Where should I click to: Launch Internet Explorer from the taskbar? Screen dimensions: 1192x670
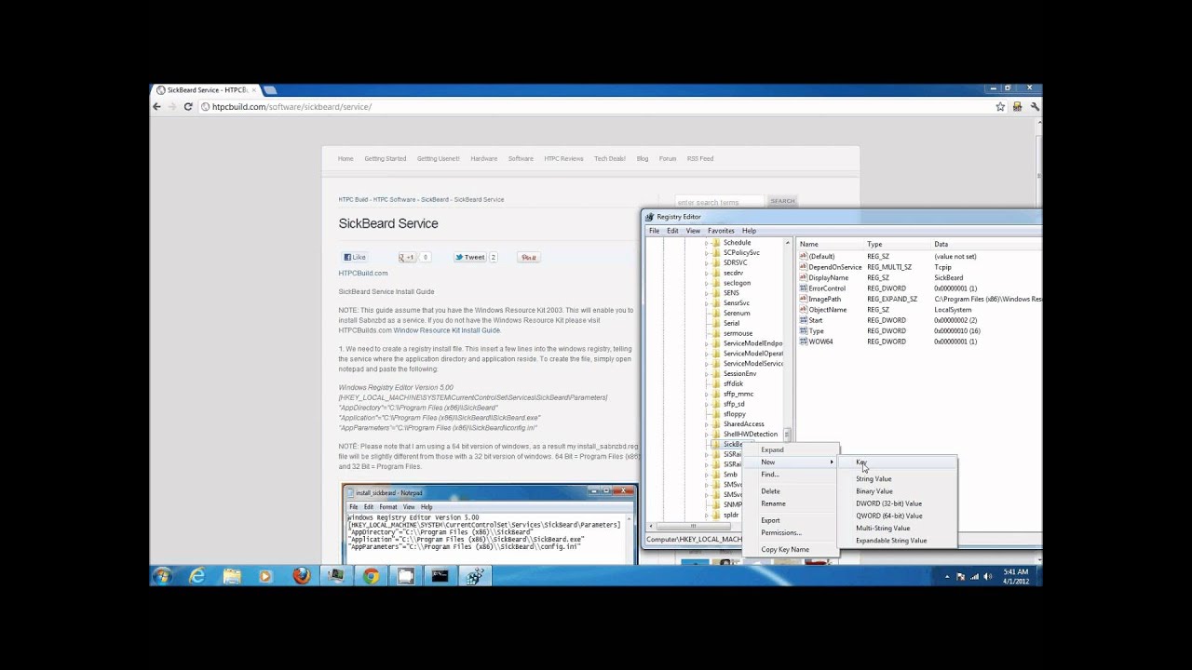click(x=197, y=576)
